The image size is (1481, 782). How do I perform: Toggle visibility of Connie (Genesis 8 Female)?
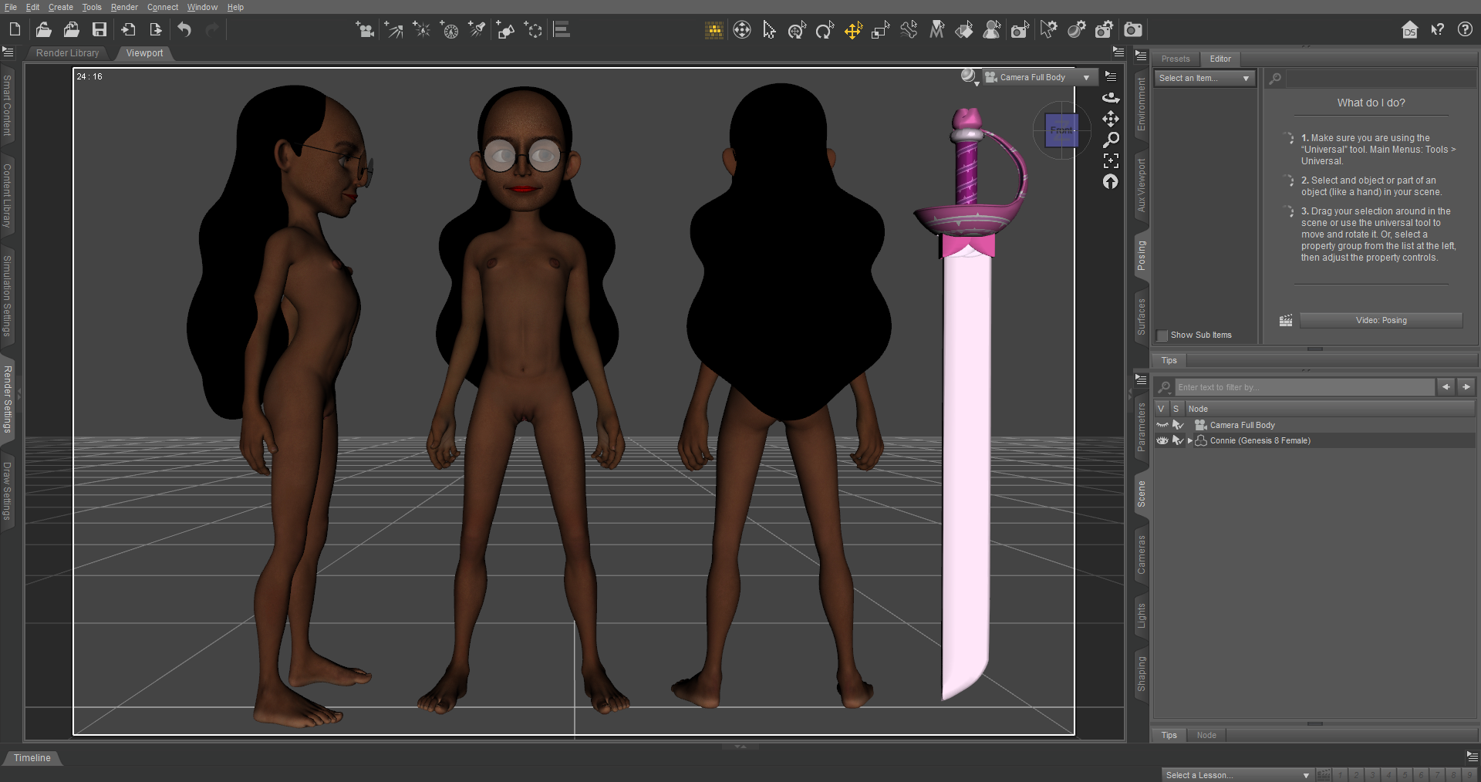click(1162, 441)
